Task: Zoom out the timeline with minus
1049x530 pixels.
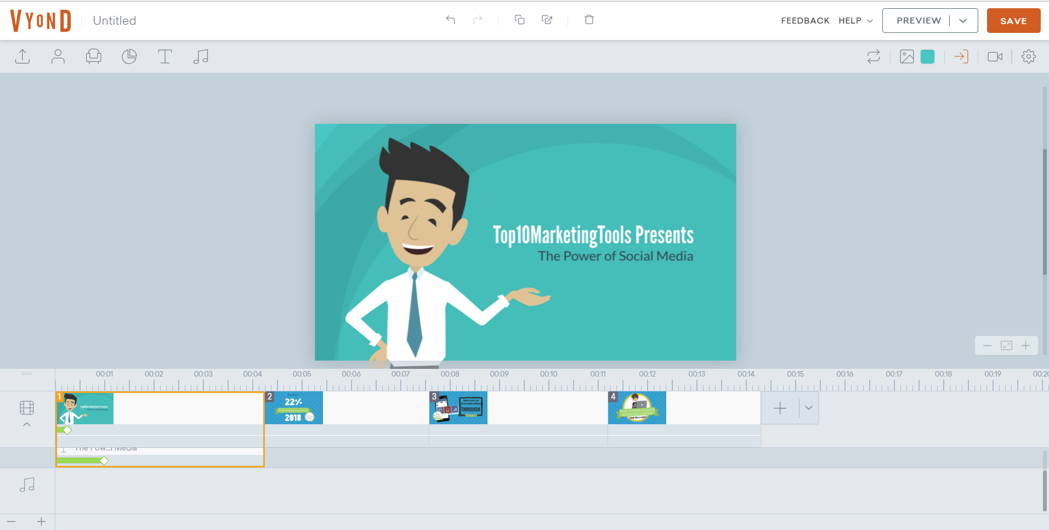Action: pyautogui.click(x=12, y=522)
